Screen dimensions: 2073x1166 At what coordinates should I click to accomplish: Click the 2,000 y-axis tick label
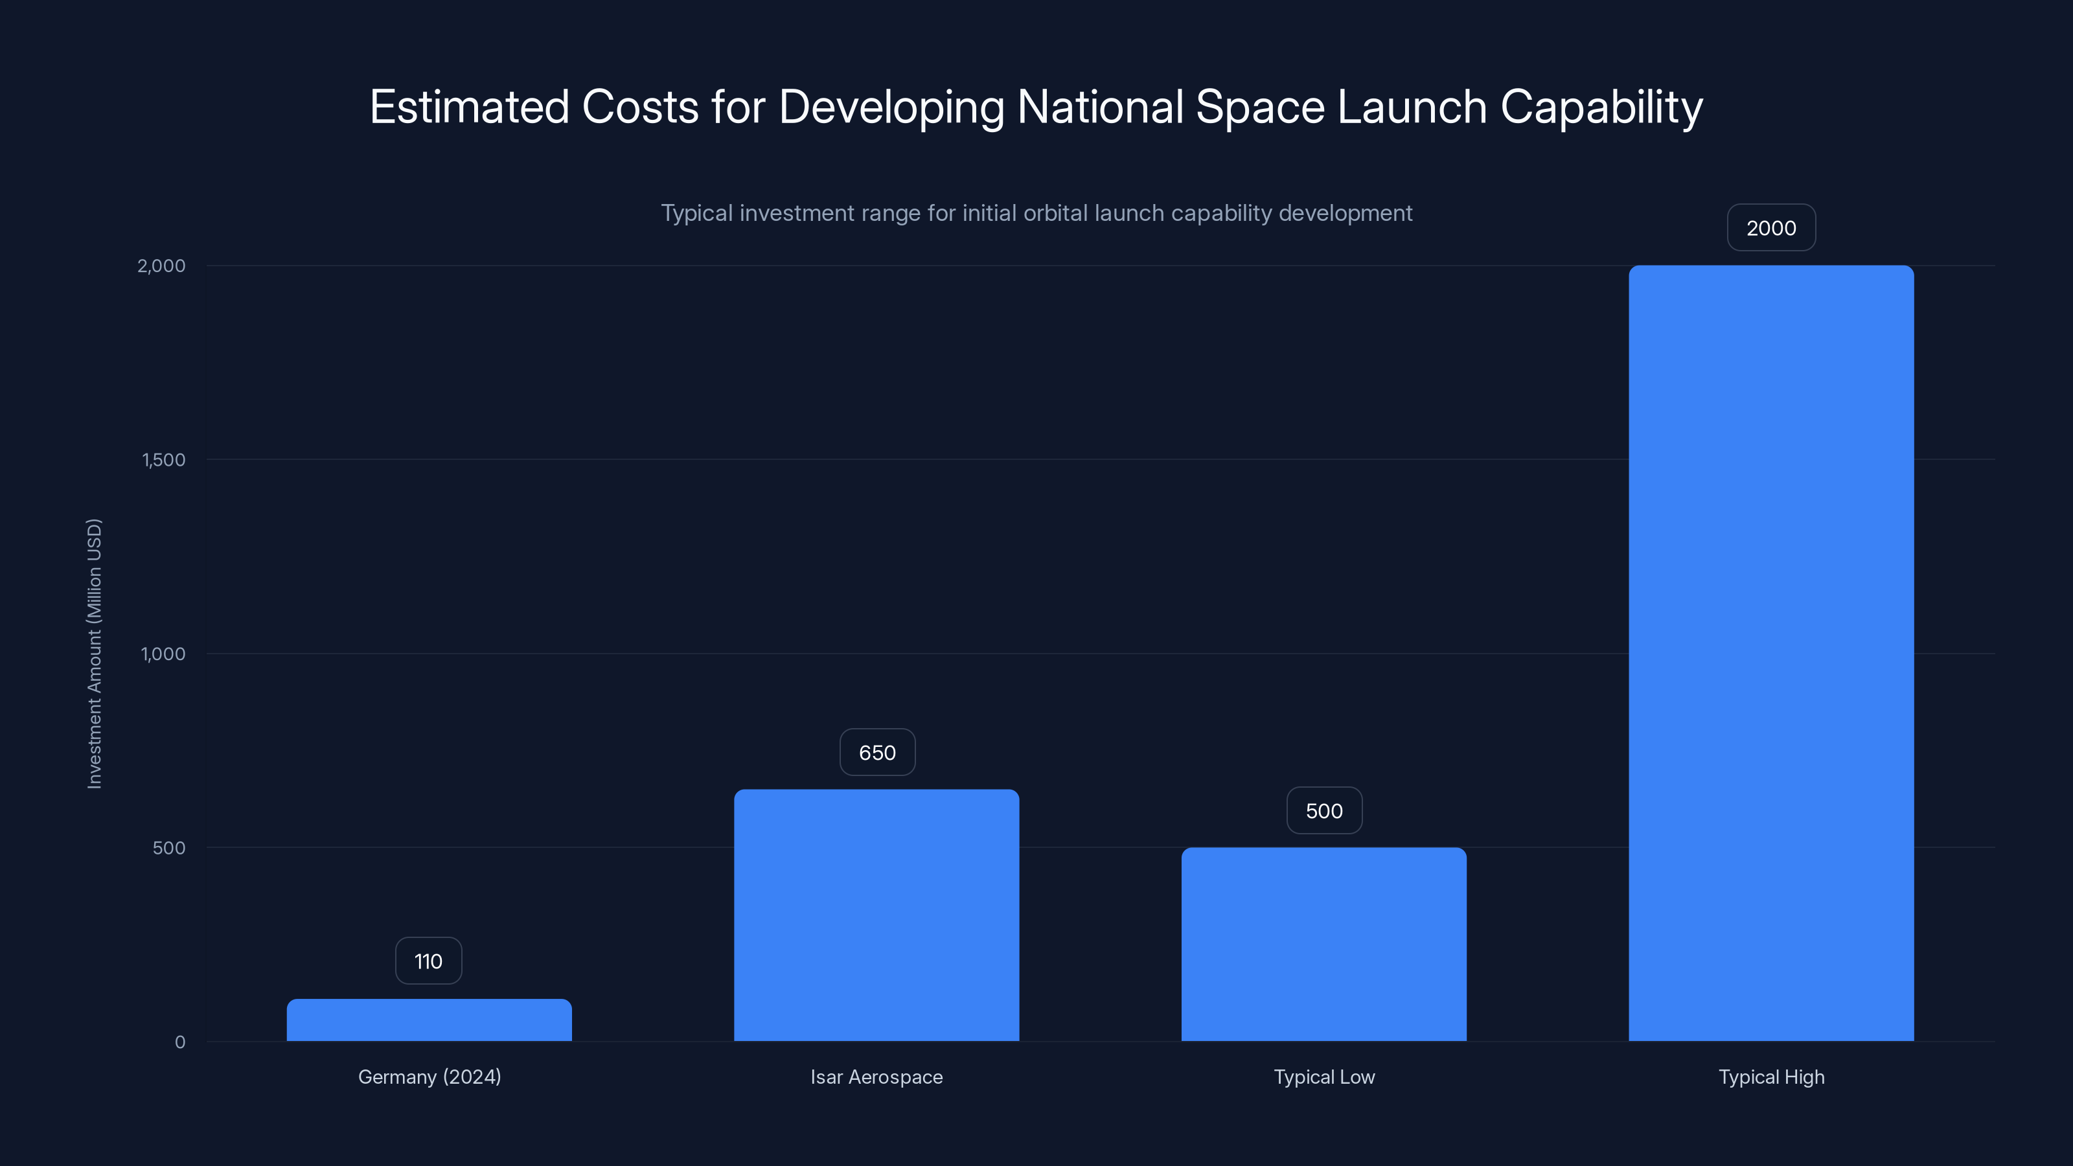click(163, 266)
